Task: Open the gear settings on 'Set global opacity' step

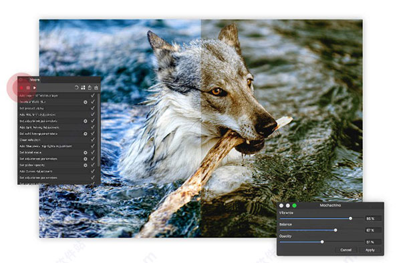Action: tap(86, 165)
